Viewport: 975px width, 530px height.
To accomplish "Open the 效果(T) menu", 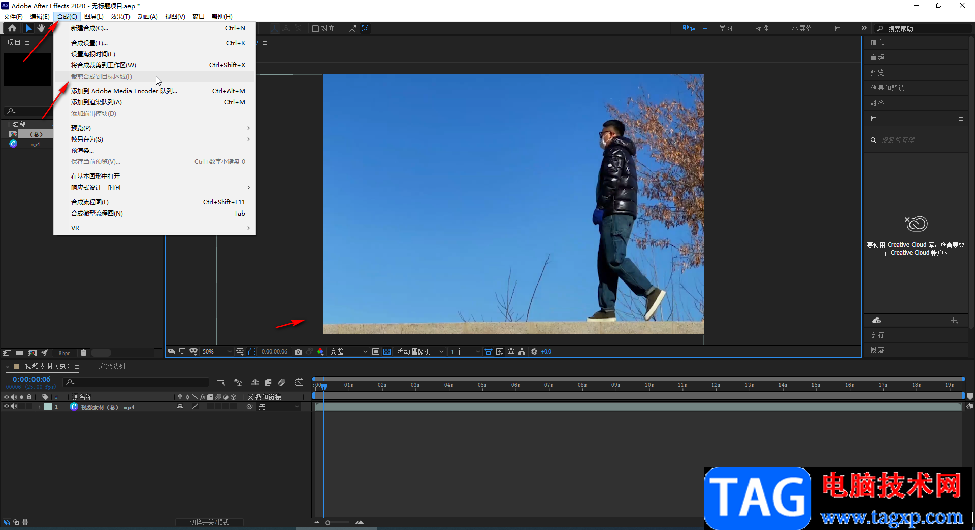I will pos(120,16).
